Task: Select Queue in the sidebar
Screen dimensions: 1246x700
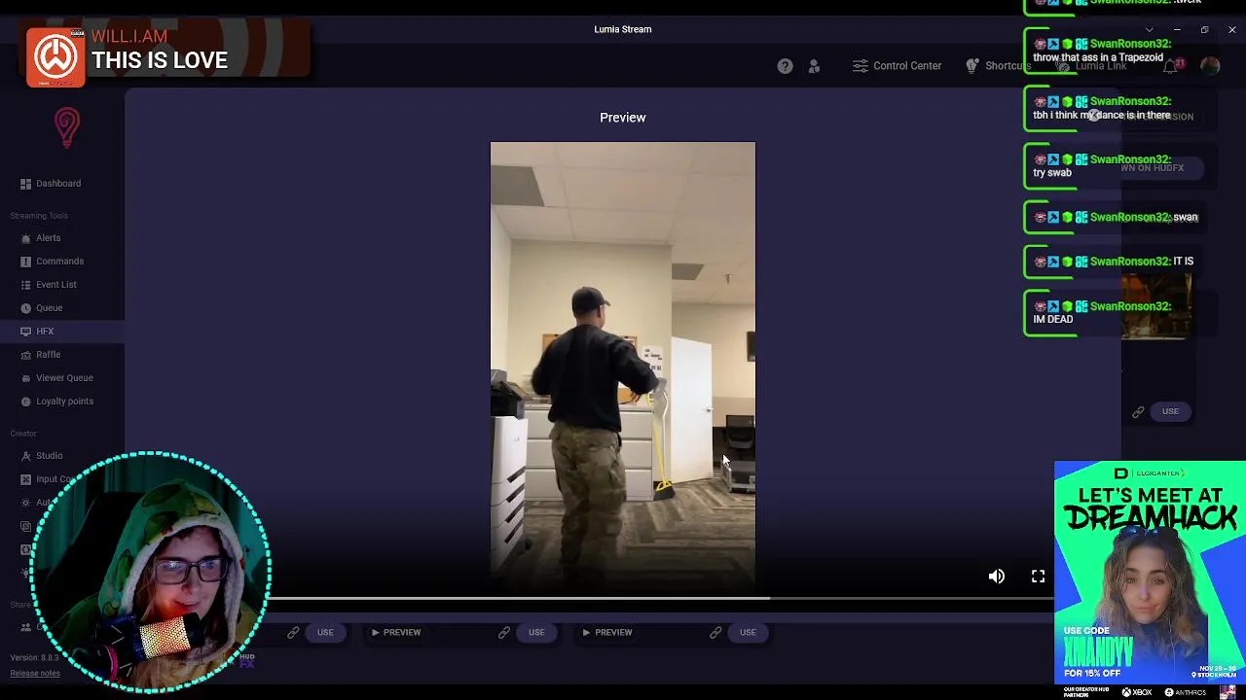Action: point(49,307)
